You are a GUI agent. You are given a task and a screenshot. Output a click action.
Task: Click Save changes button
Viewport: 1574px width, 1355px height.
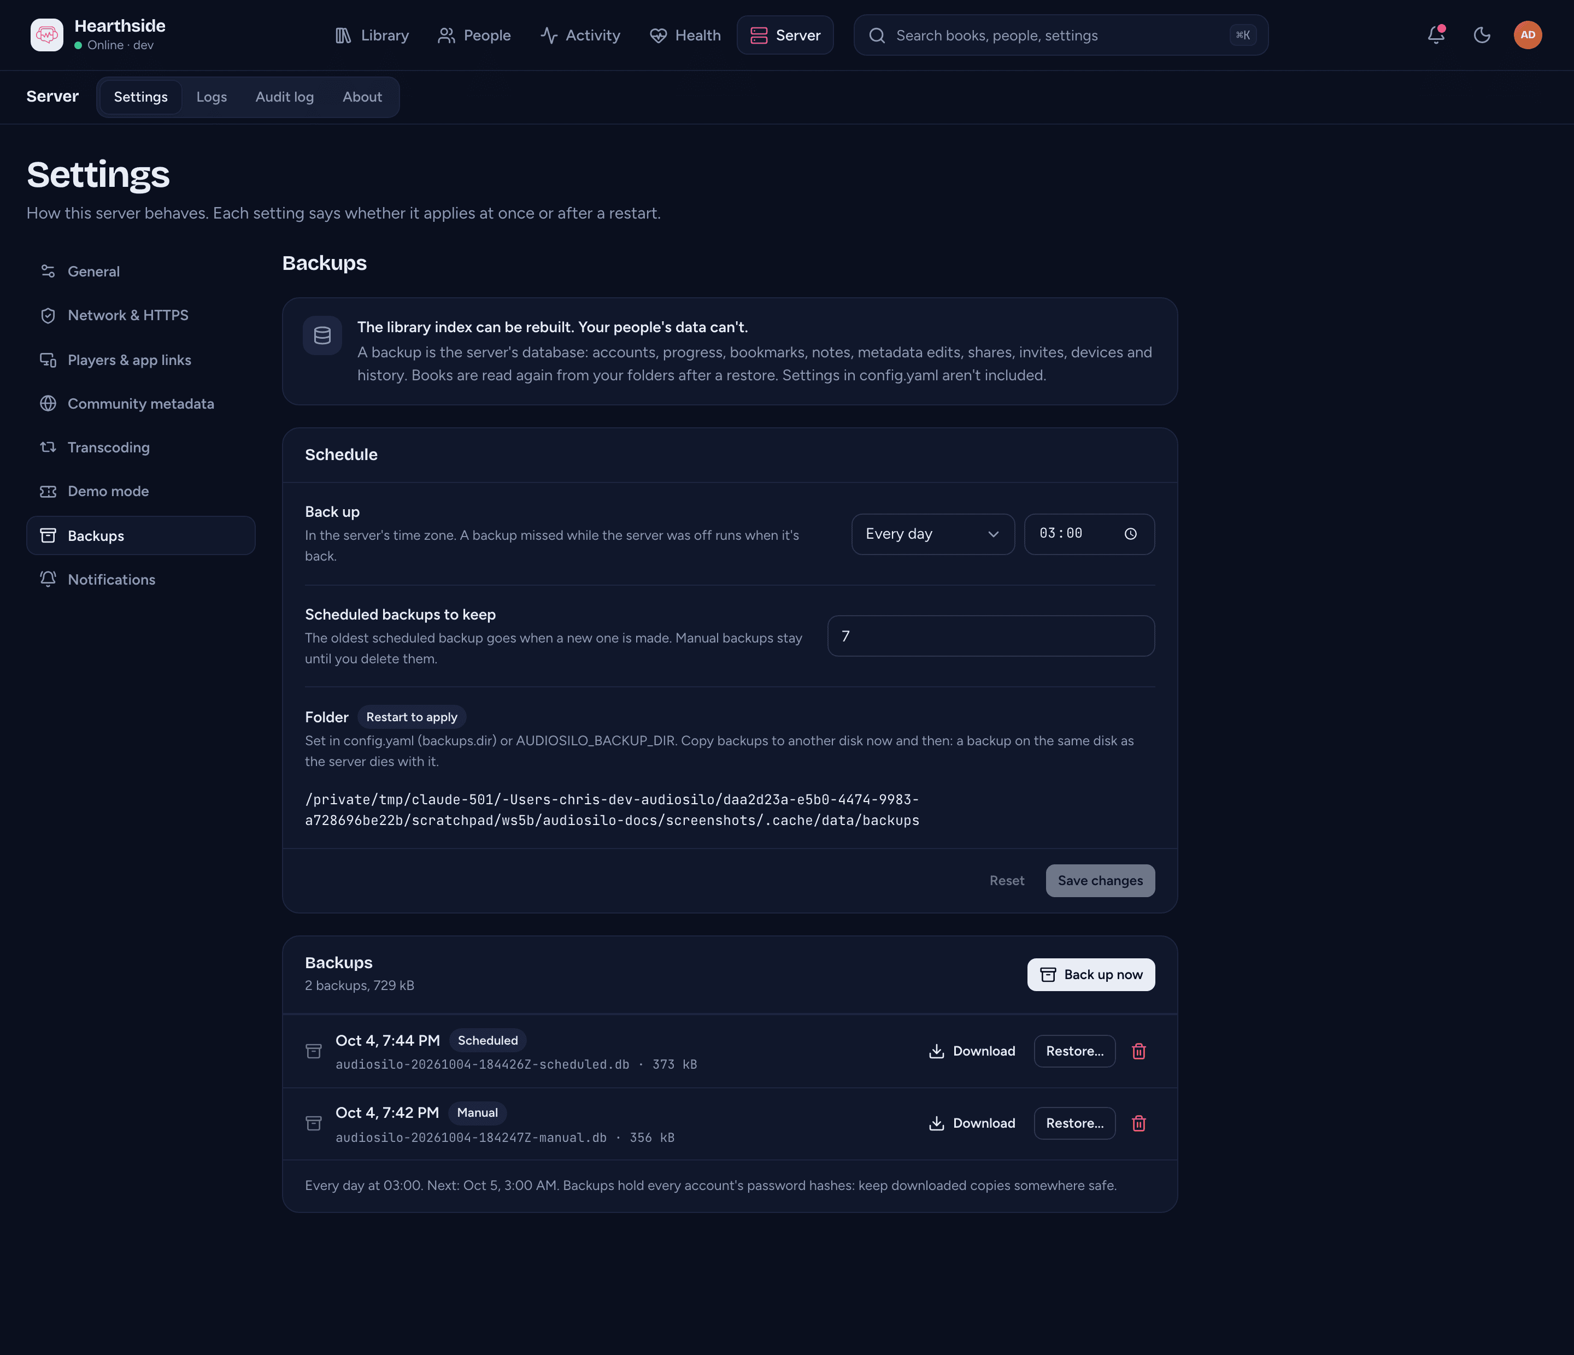tap(1100, 880)
